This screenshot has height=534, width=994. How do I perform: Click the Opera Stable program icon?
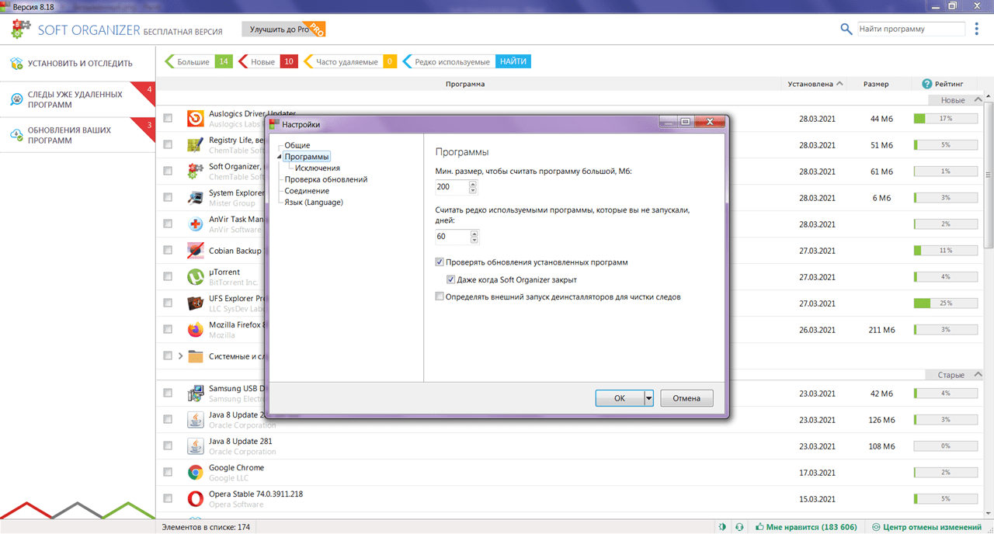[196, 498]
